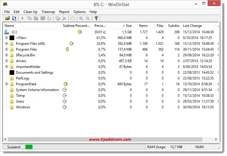Click the pacman icon in ProgramData row
The width and height of the screenshot is (227, 156).
(x=66, y=84)
